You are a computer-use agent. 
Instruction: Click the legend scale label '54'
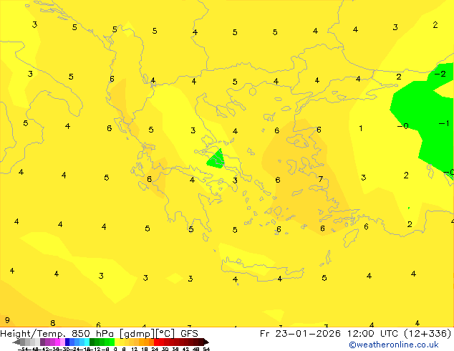(206, 349)
